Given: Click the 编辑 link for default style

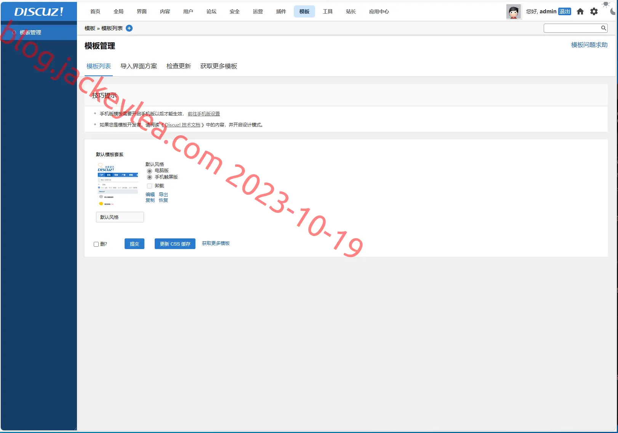Looking at the screenshot, I should [150, 195].
